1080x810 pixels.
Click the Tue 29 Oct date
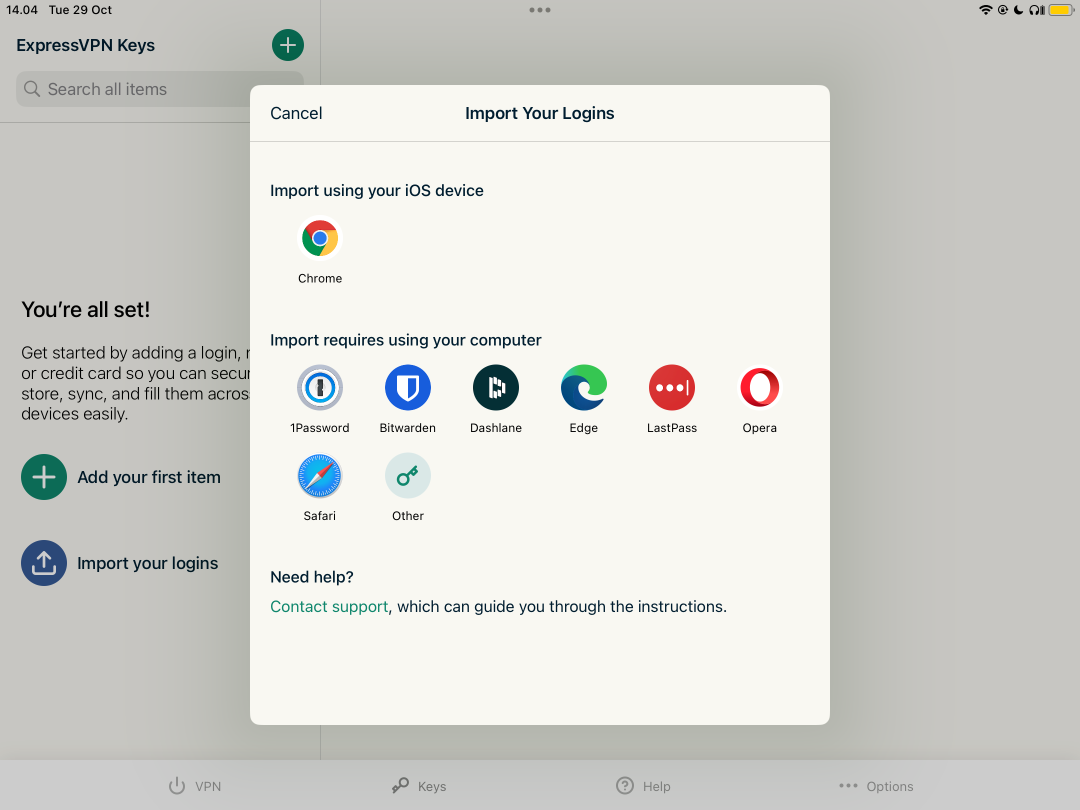pos(80,10)
